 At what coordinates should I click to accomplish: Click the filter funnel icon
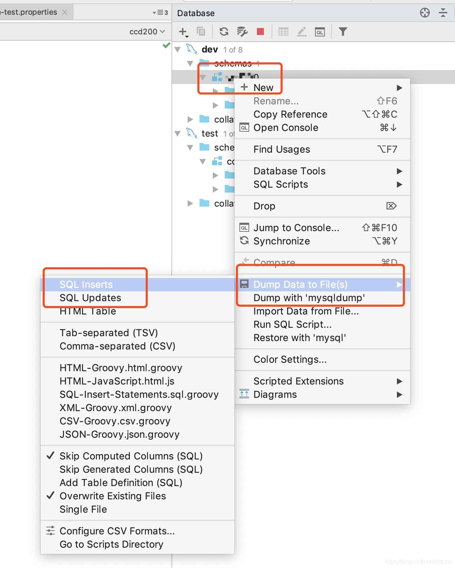[x=343, y=32]
